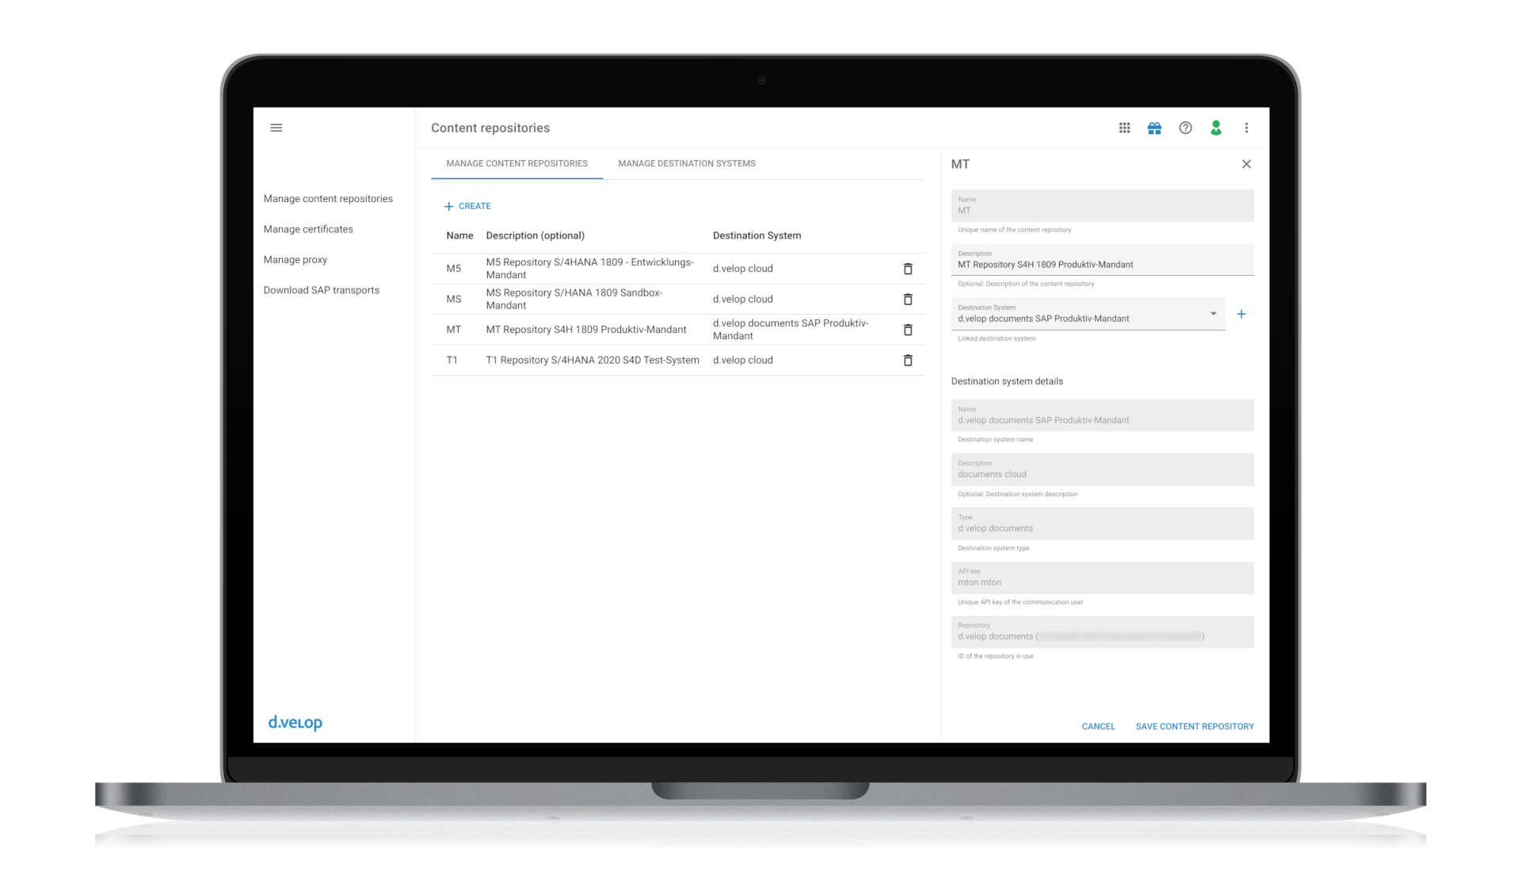Image resolution: width=1521 pixels, height=875 pixels.
Task: Click the CREATE button
Action: click(467, 205)
